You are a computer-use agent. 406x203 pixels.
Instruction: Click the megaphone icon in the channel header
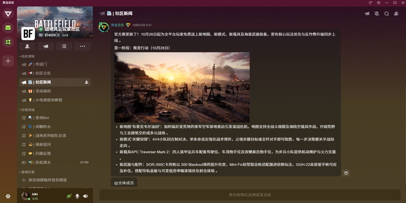coord(367,13)
